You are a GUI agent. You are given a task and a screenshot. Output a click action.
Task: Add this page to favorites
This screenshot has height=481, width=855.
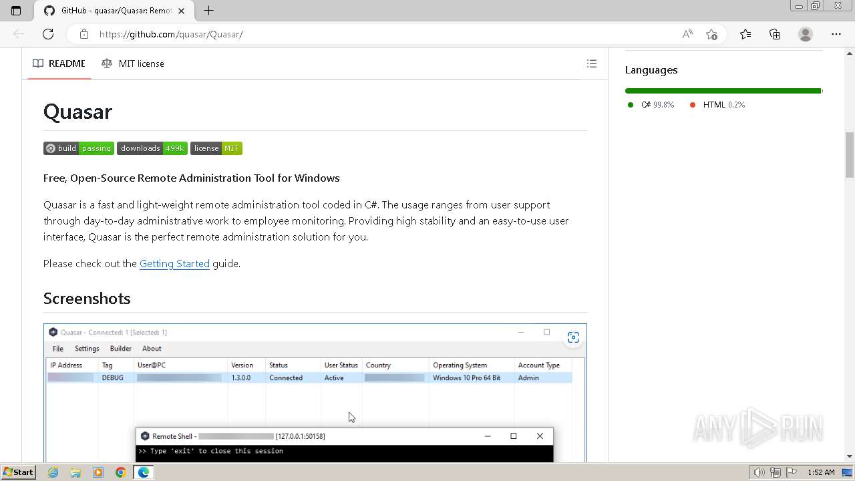(x=711, y=34)
